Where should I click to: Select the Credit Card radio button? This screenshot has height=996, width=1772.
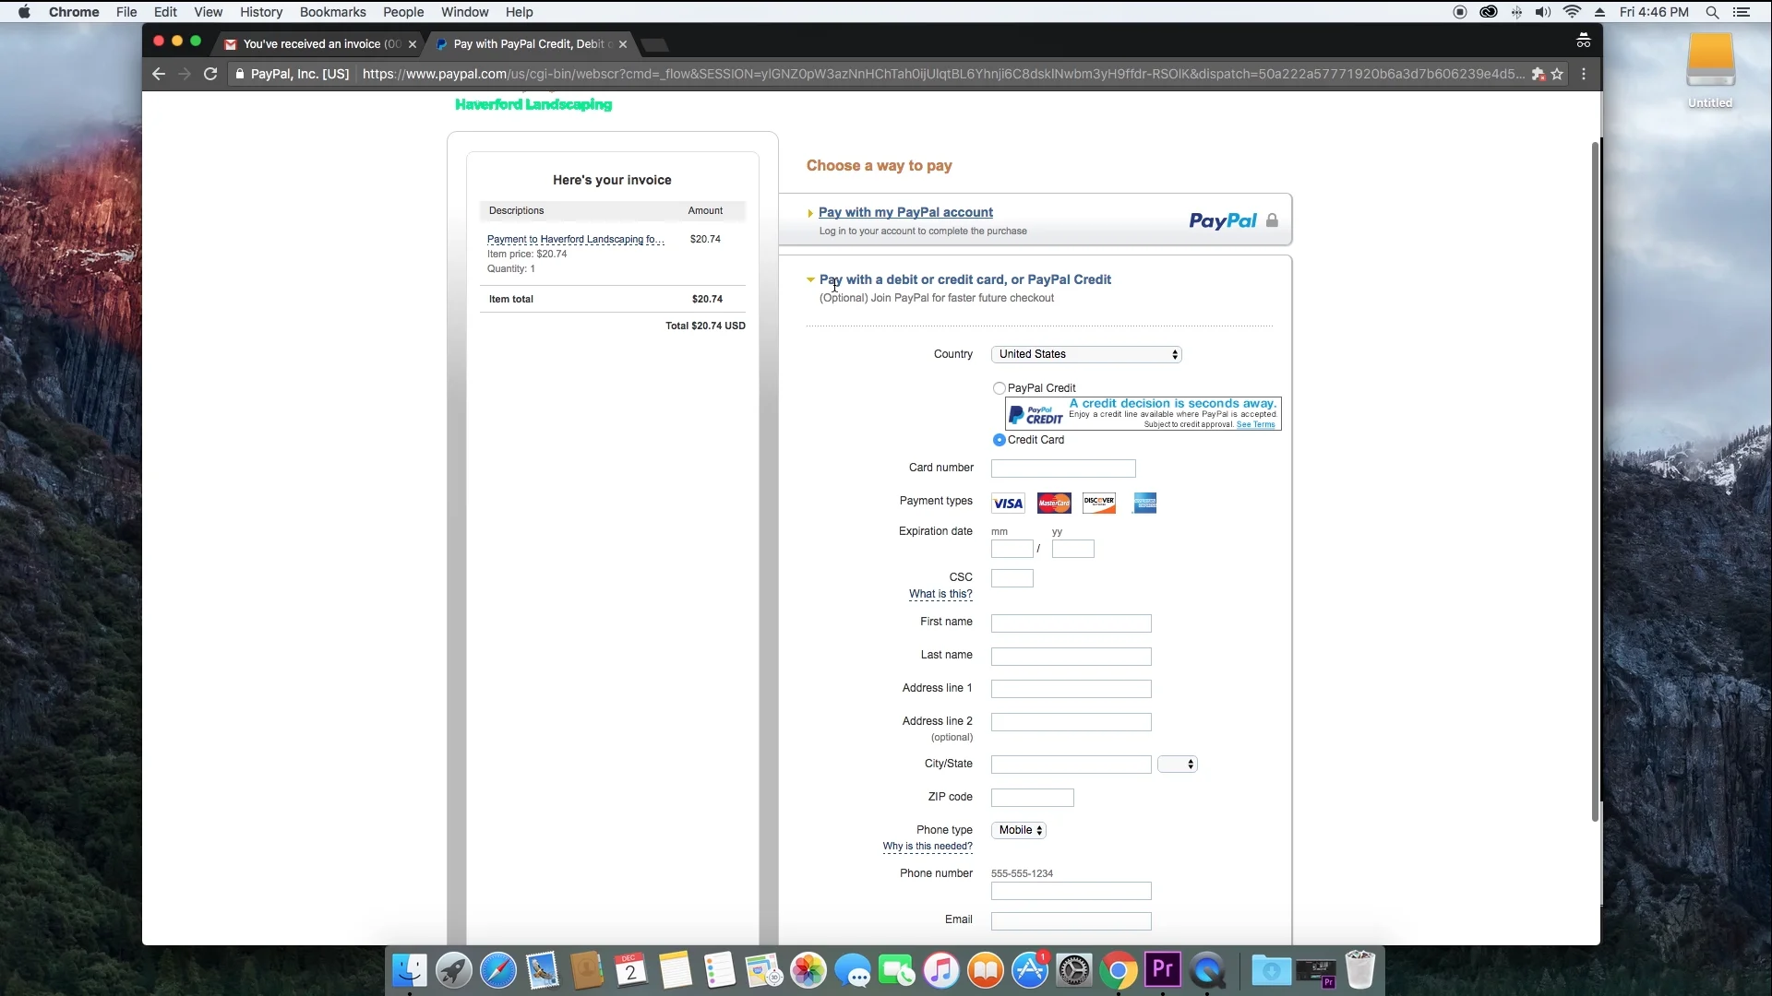point(1000,440)
